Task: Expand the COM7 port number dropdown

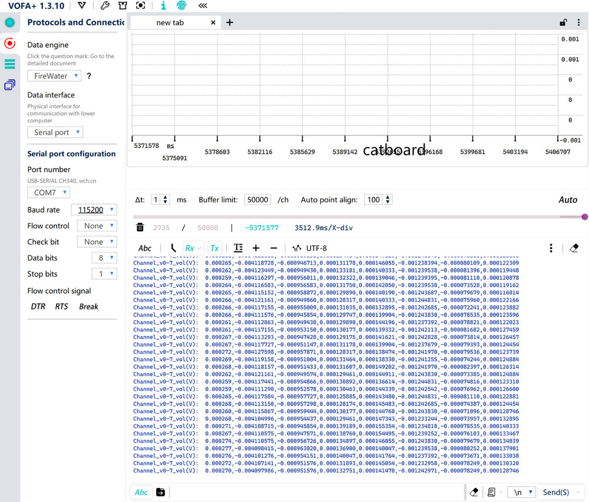Action: coord(48,192)
